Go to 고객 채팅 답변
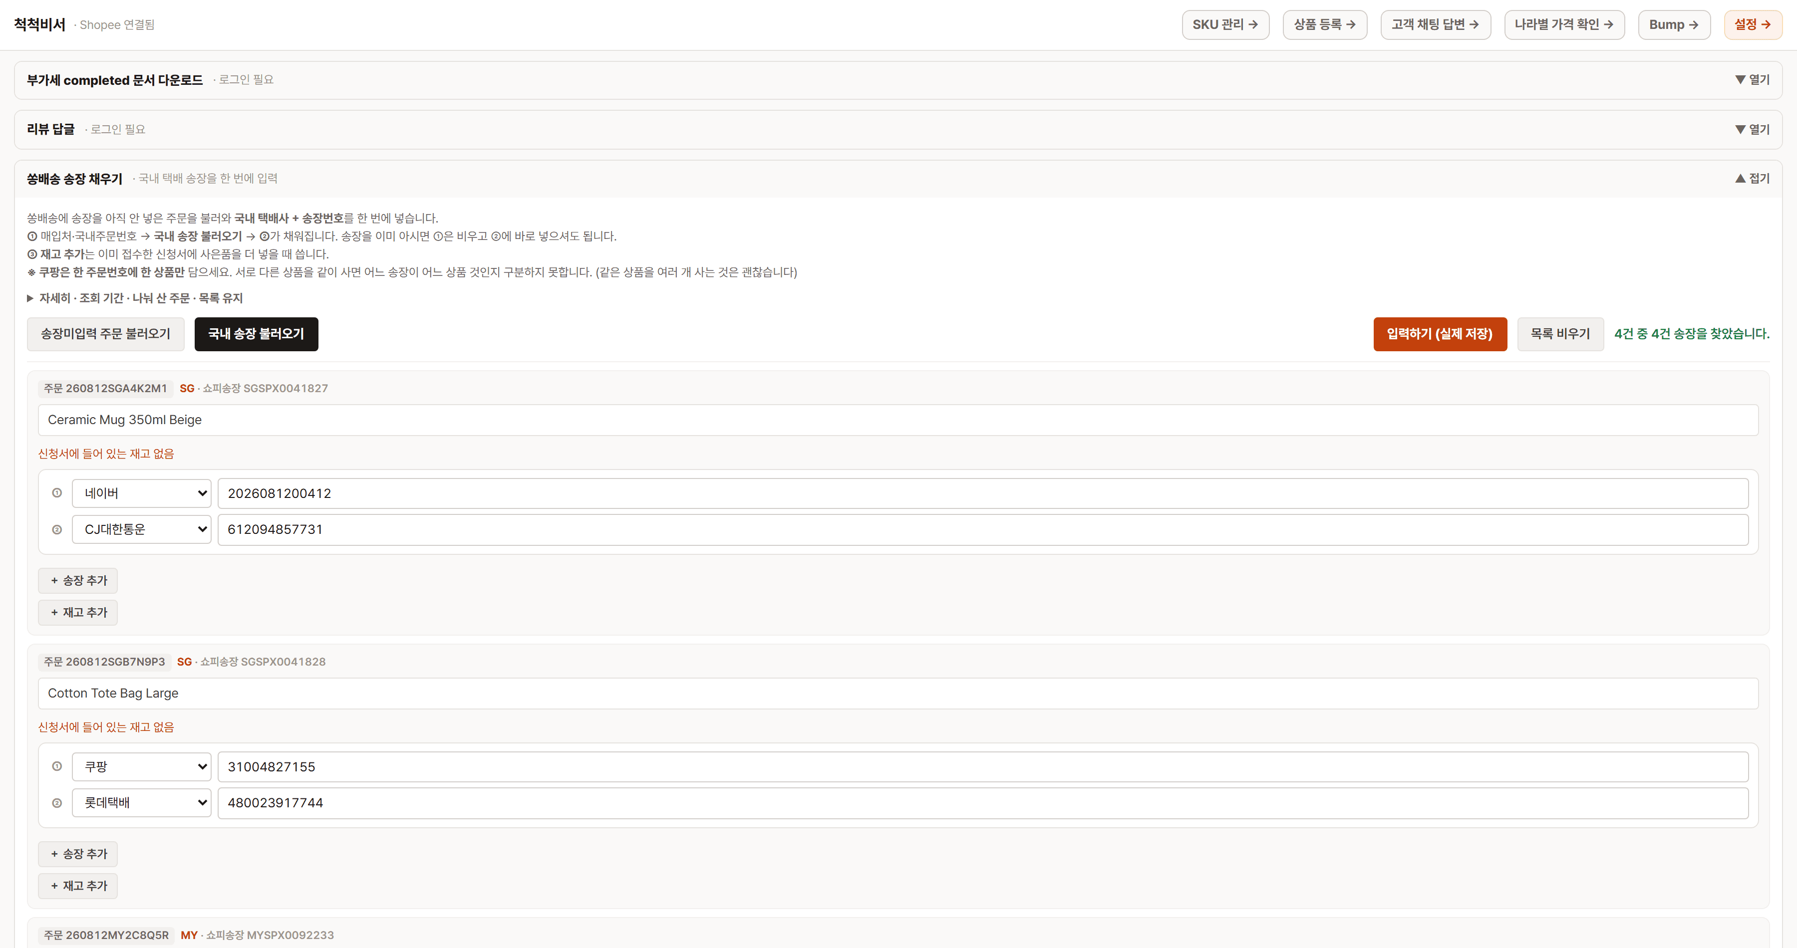 [1436, 24]
